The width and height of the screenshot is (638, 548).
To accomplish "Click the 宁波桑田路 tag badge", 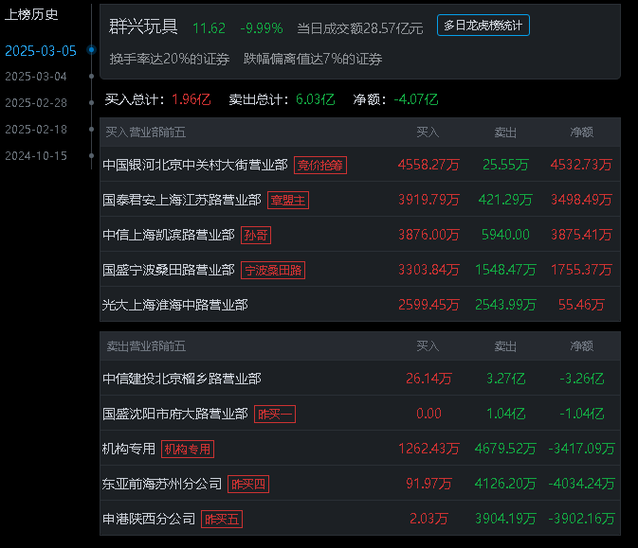I will coord(273,270).
